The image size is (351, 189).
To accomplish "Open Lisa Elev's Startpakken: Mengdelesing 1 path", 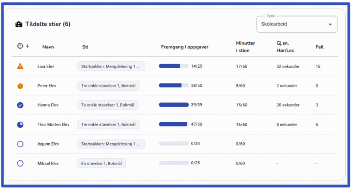I will pos(111,66).
